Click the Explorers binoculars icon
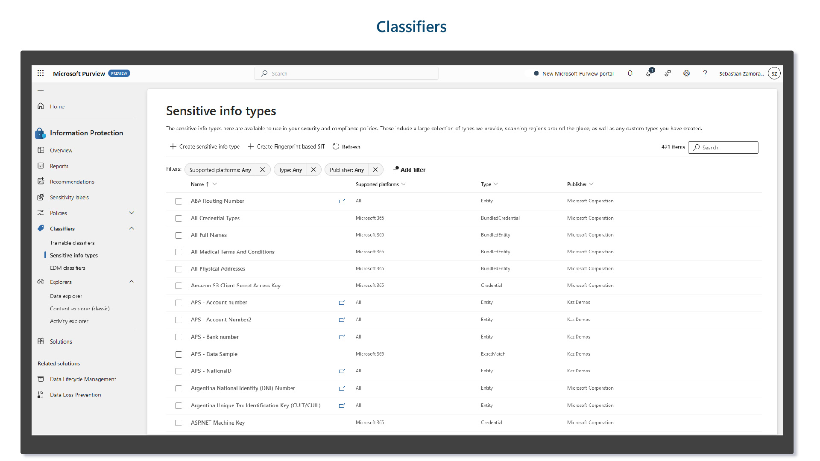820x461 pixels. point(41,282)
